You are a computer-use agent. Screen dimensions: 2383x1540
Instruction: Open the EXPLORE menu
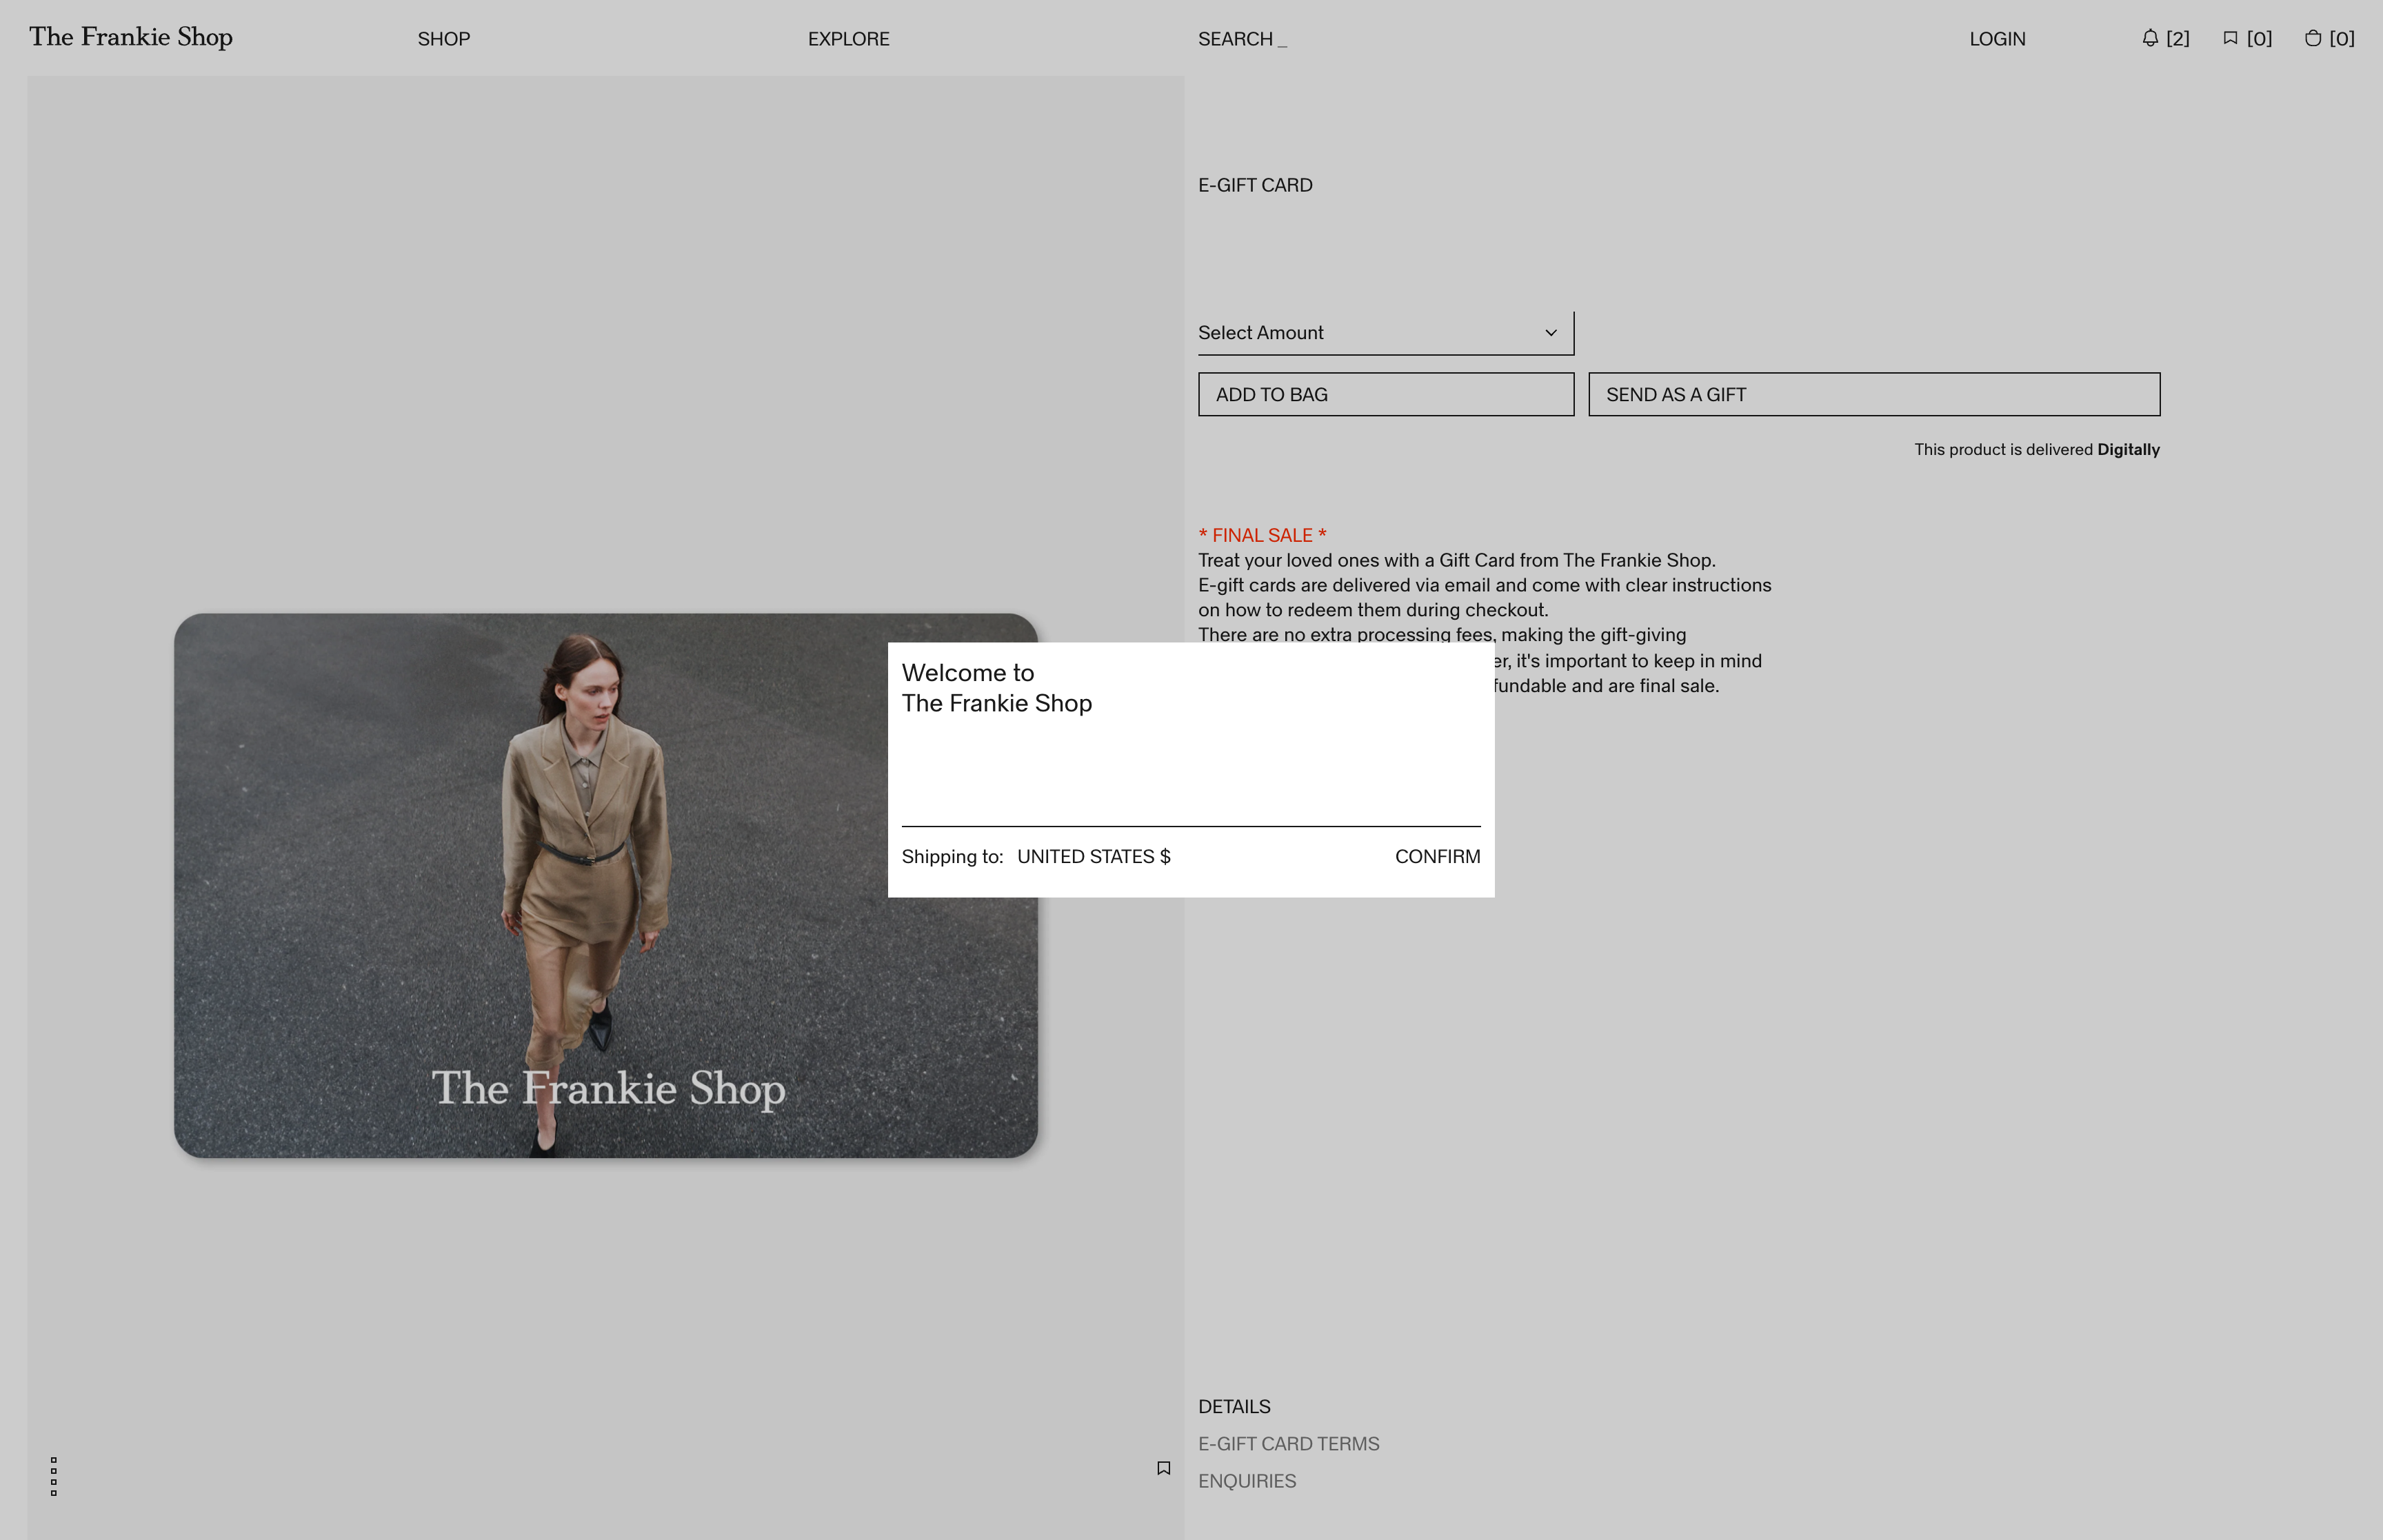click(848, 39)
